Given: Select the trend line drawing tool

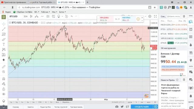Looking at the screenshot, I should click(4, 29).
